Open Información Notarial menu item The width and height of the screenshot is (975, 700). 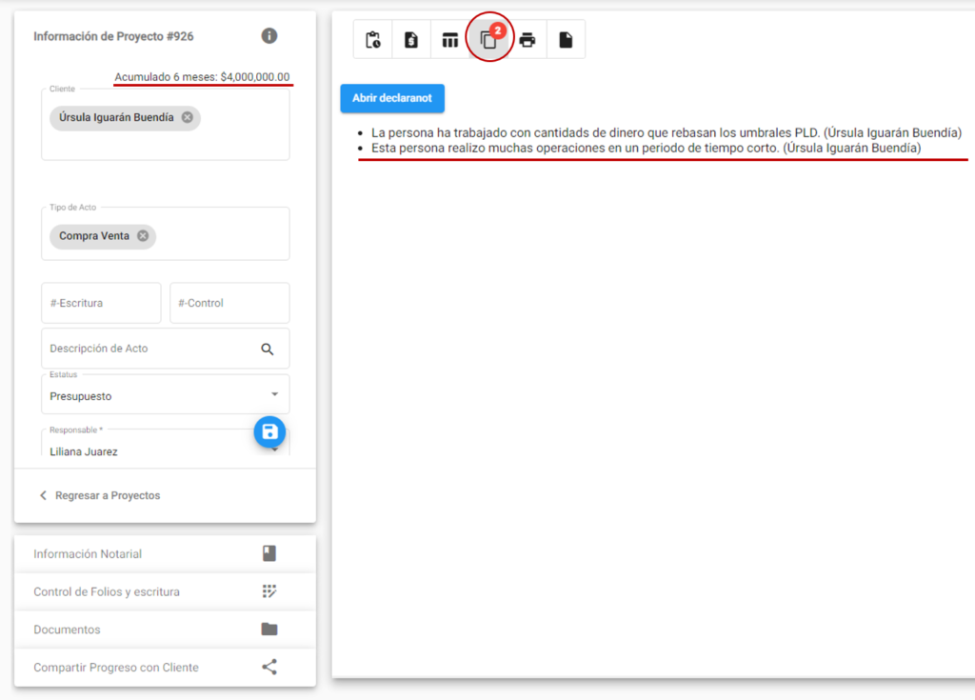165,553
